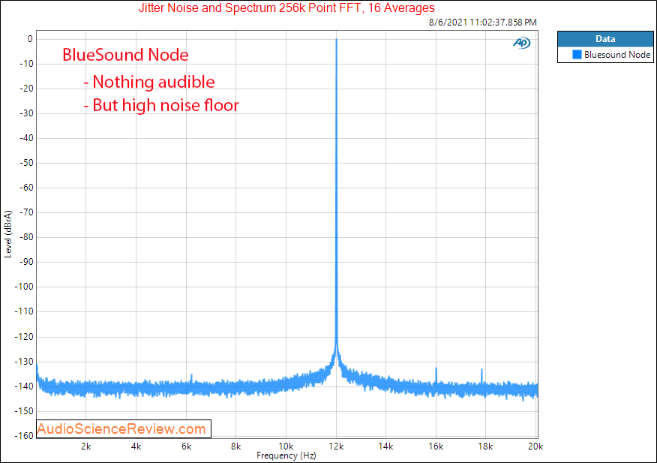This screenshot has height=463, width=657.
Task: Click the small spur near 18 kHz
Action: tap(481, 376)
